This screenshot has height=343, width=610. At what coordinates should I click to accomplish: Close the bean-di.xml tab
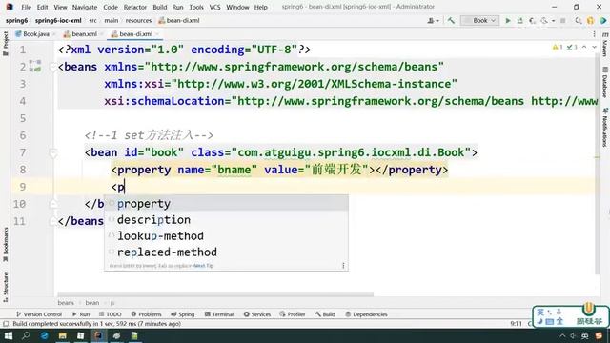157,34
